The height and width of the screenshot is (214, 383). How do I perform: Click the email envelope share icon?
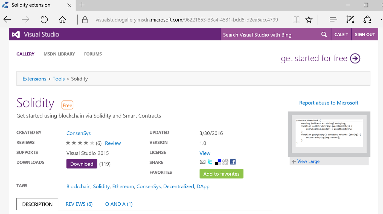click(202, 162)
